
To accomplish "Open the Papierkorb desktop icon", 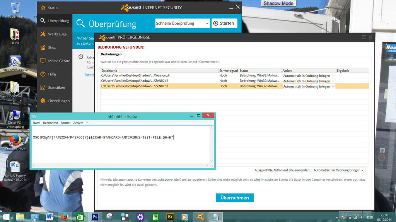I will tap(15, 10).
